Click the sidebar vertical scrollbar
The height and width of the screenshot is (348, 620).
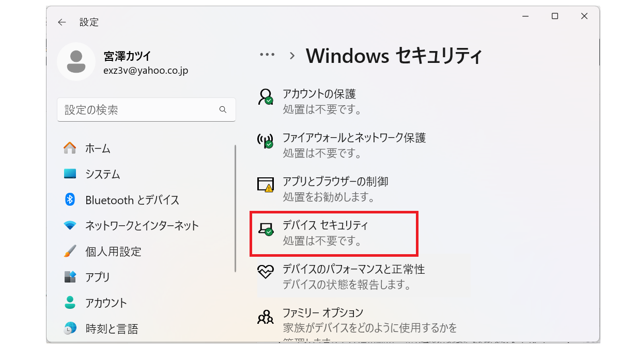(235, 209)
